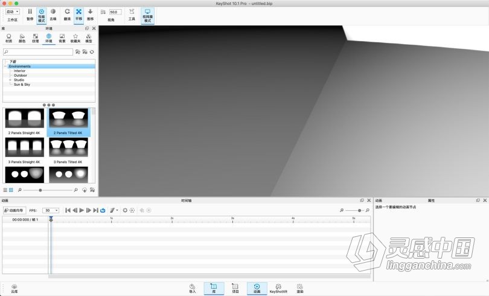Switch to the Materials (材质) library tab

pyautogui.click(x=8, y=39)
